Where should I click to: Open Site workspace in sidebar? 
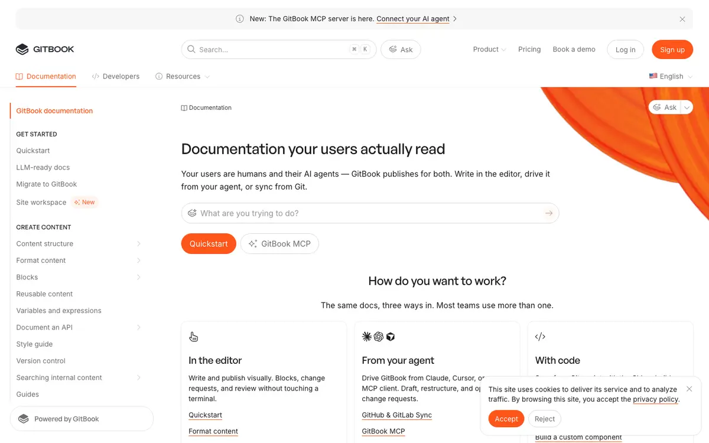pos(41,202)
